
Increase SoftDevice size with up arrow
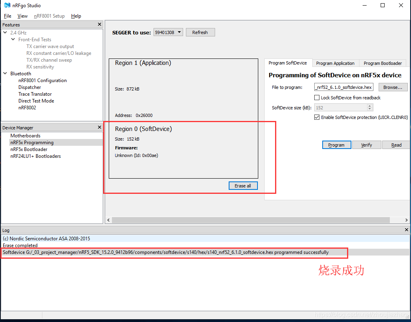click(369, 106)
